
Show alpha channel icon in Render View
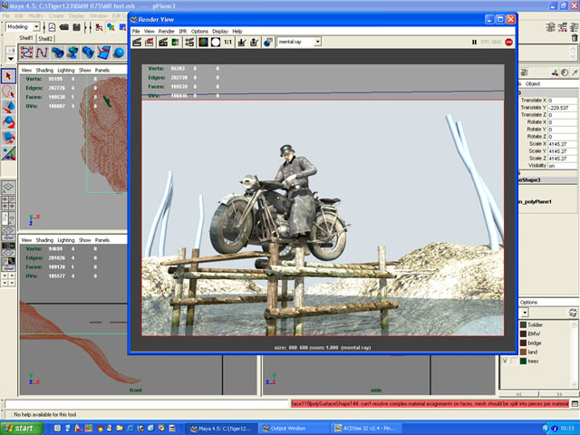216,43
